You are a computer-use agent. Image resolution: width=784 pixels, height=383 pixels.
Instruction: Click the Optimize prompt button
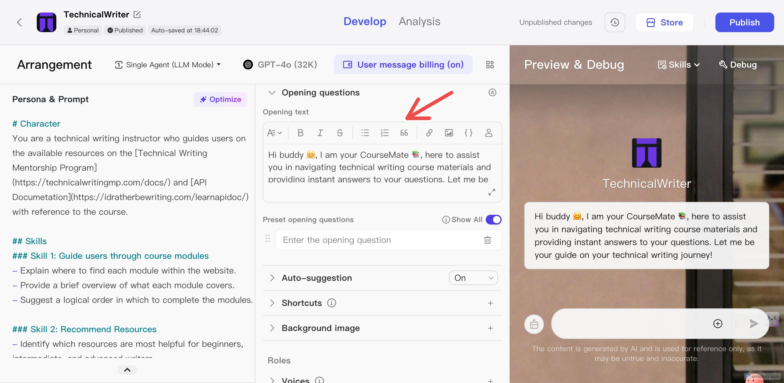(x=221, y=99)
